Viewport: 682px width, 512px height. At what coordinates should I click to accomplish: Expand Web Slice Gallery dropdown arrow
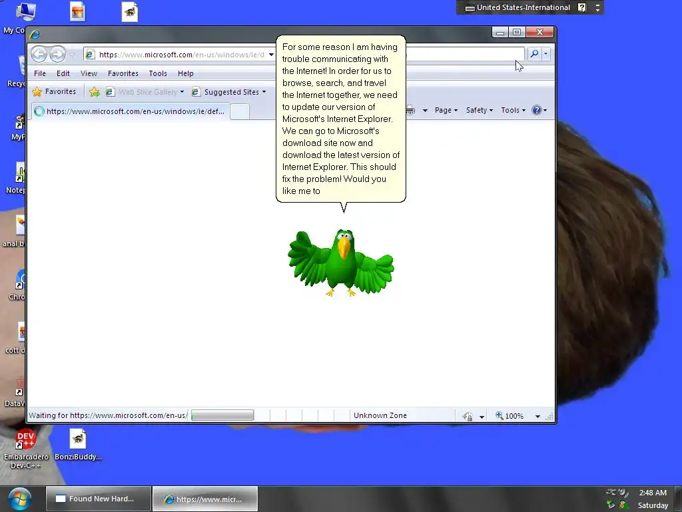pyautogui.click(x=182, y=92)
